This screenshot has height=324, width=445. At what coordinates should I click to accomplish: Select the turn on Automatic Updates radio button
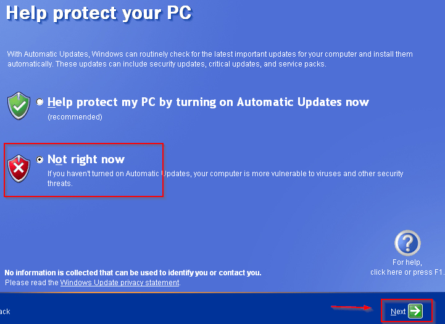tap(40, 102)
